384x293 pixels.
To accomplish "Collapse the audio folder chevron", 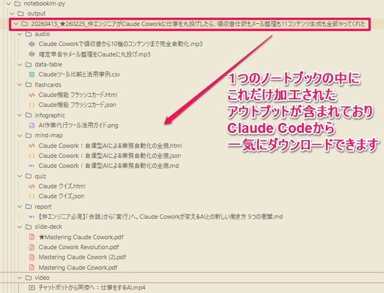I will 20,34.
